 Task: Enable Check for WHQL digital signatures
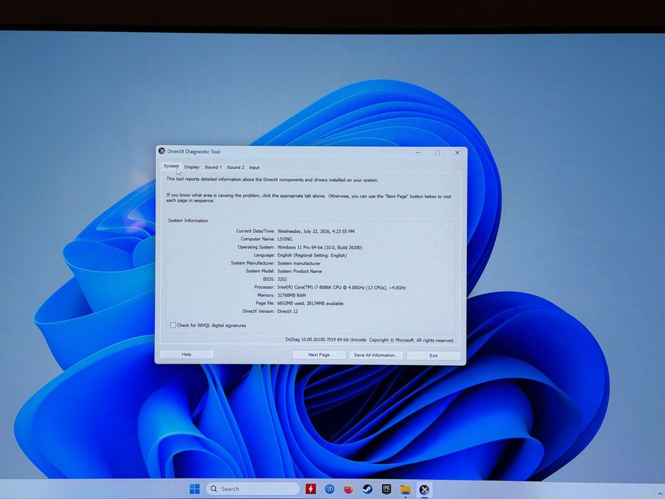(x=173, y=325)
